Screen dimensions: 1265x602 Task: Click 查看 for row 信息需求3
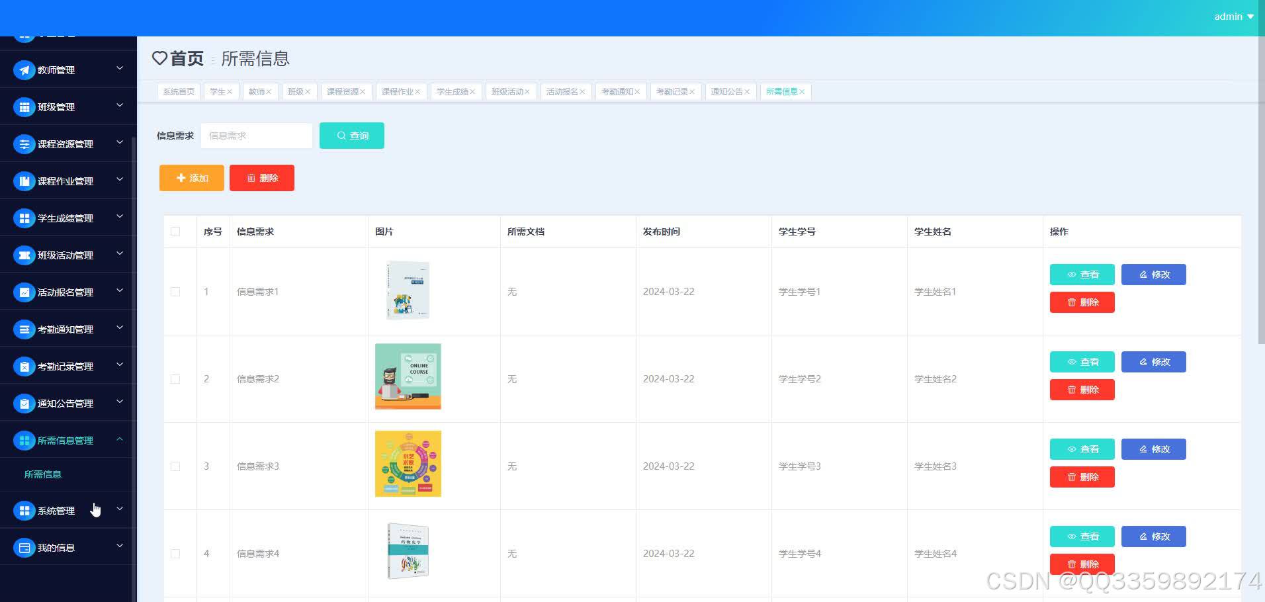click(x=1082, y=449)
